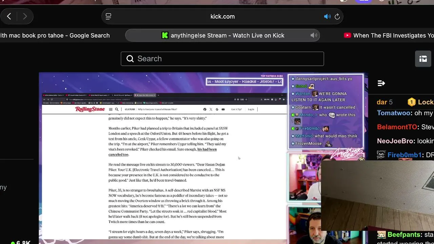Open Rolling Stone hamburger menu in stream
Image resolution: width=434 pixels, height=244 pixels.
(x=111, y=109)
